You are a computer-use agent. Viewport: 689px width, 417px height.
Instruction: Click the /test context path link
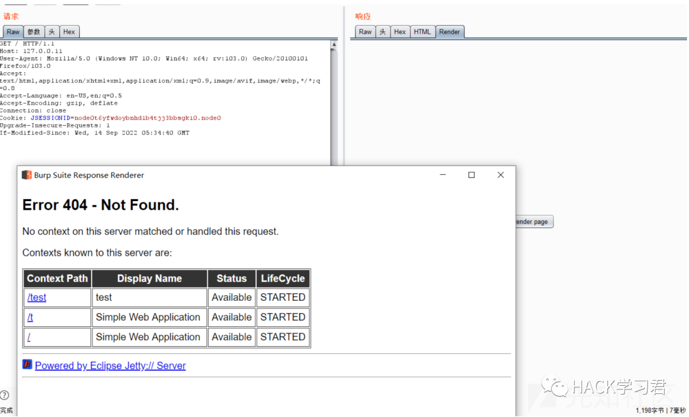(x=36, y=298)
